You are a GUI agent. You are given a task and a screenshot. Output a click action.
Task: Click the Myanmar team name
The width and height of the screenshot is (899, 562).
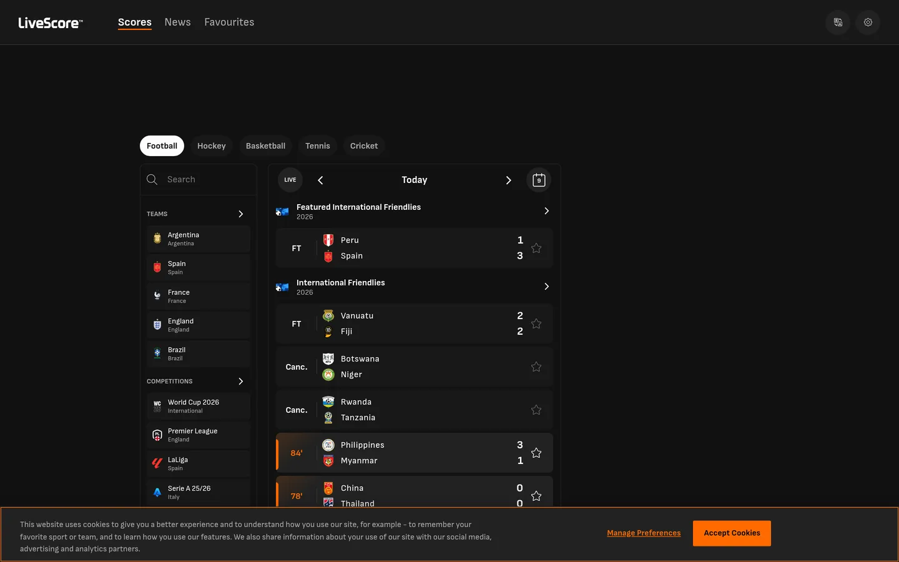pyautogui.click(x=359, y=461)
